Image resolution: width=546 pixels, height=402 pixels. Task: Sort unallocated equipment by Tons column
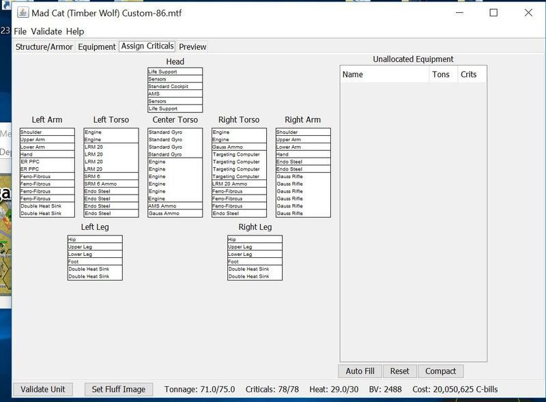(443, 74)
